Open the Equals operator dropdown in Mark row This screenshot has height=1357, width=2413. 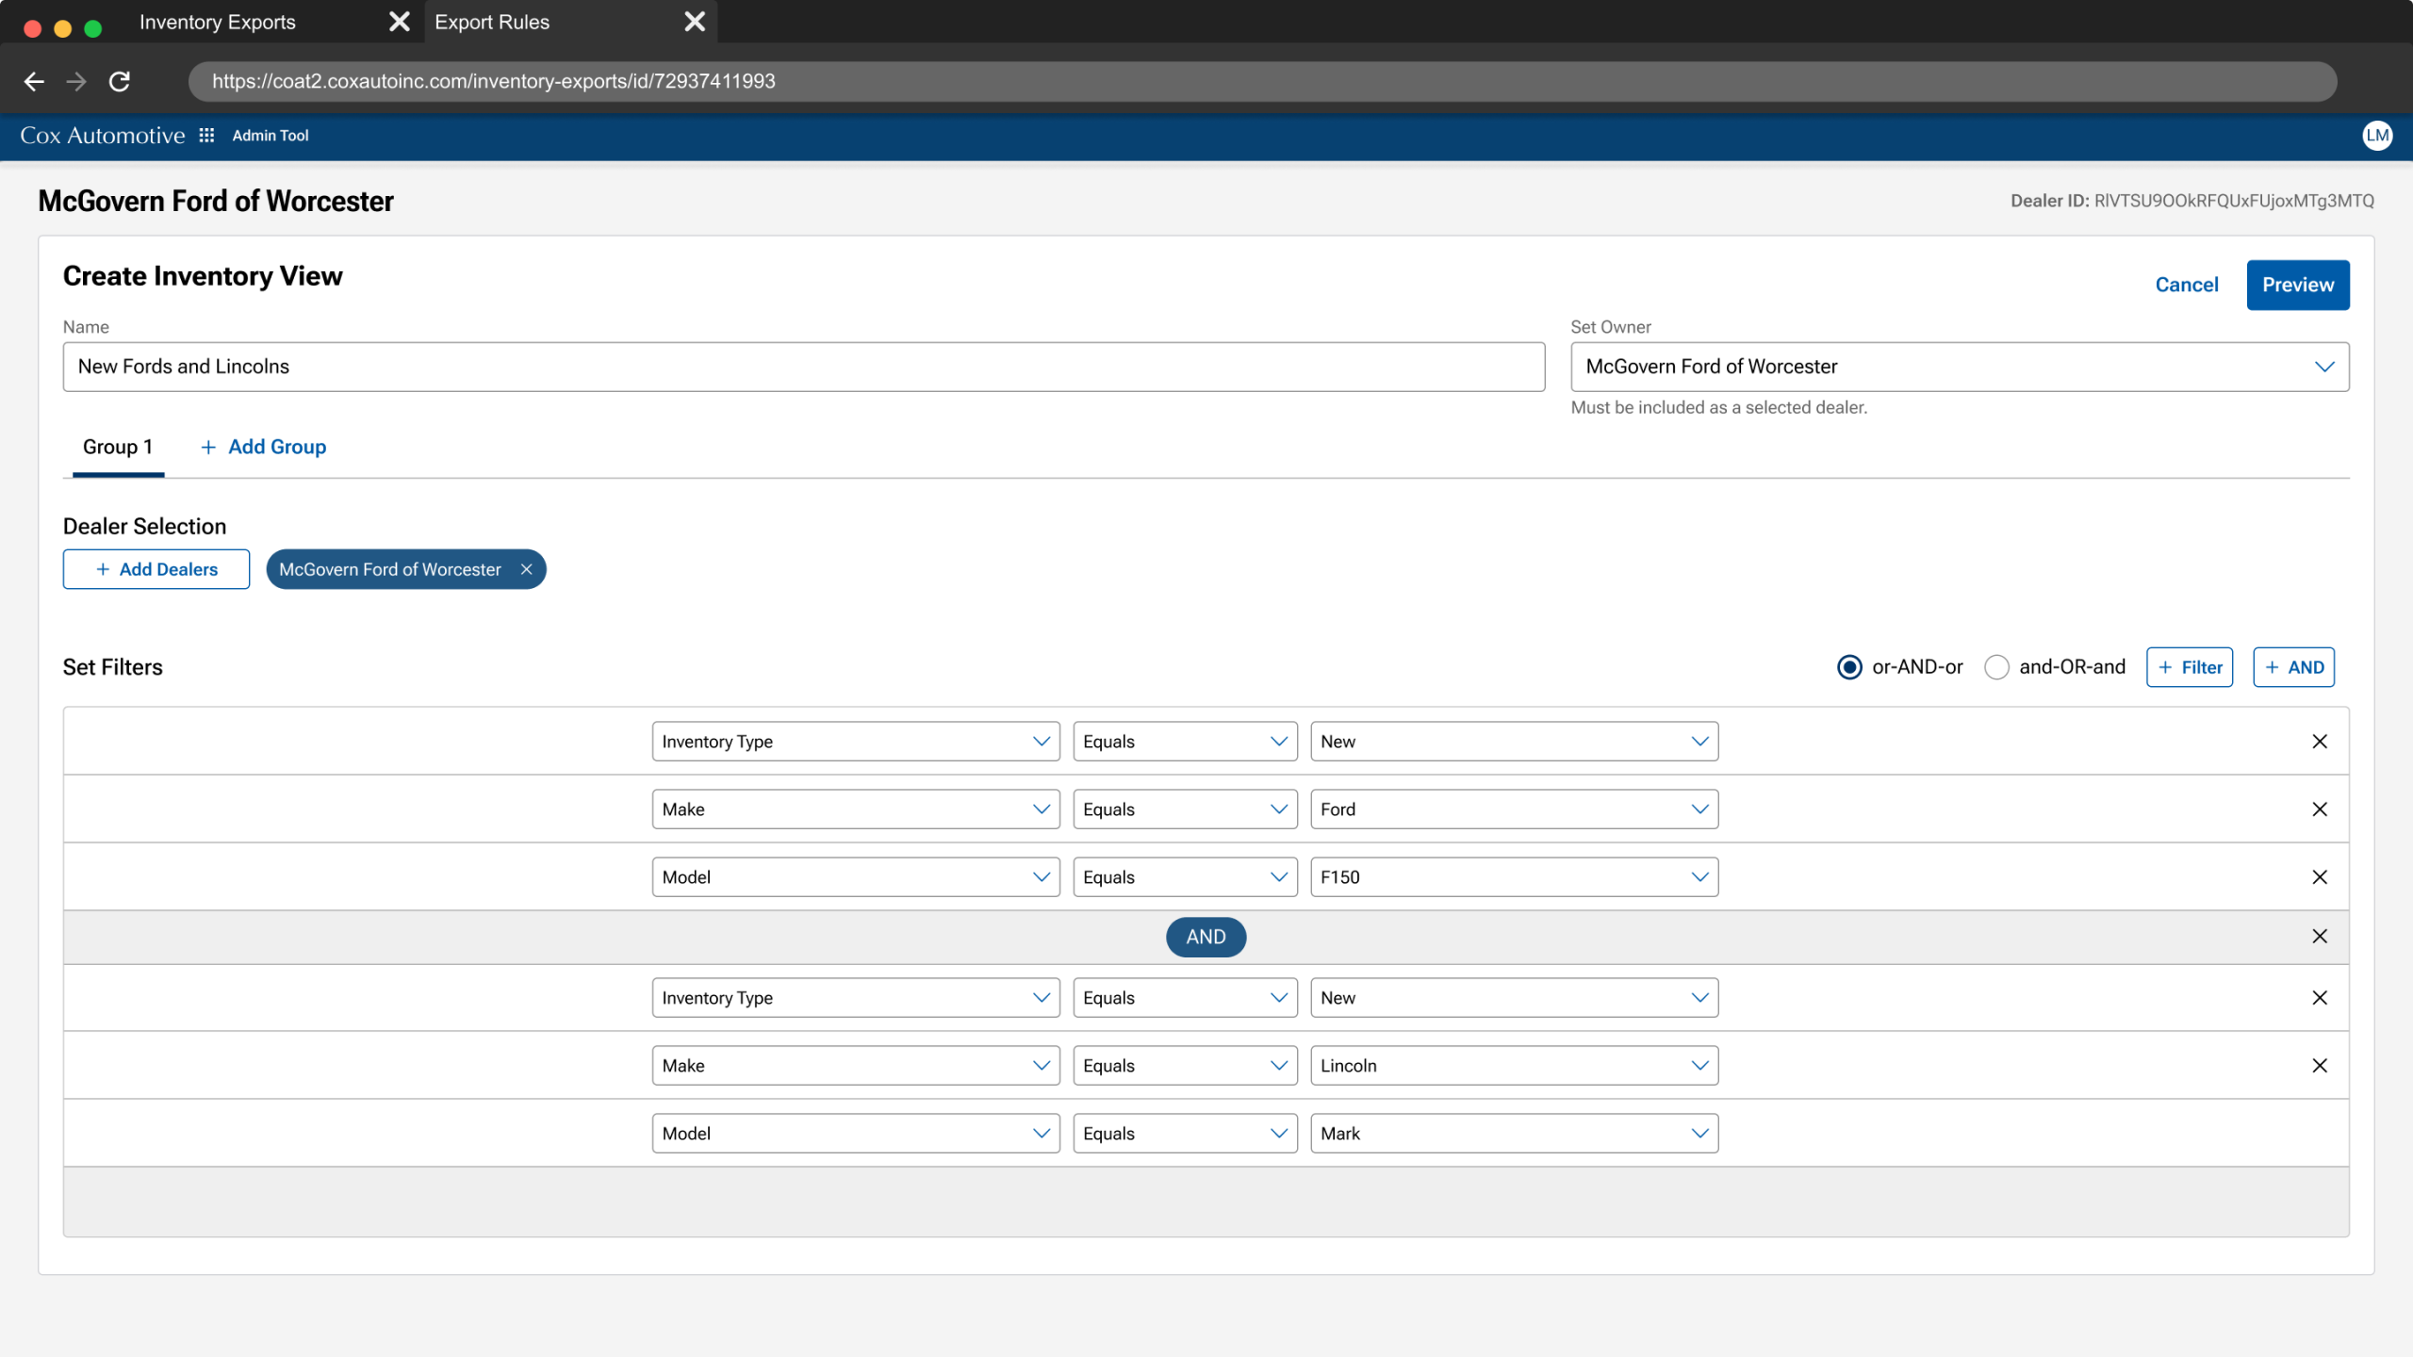[1185, 1134]
